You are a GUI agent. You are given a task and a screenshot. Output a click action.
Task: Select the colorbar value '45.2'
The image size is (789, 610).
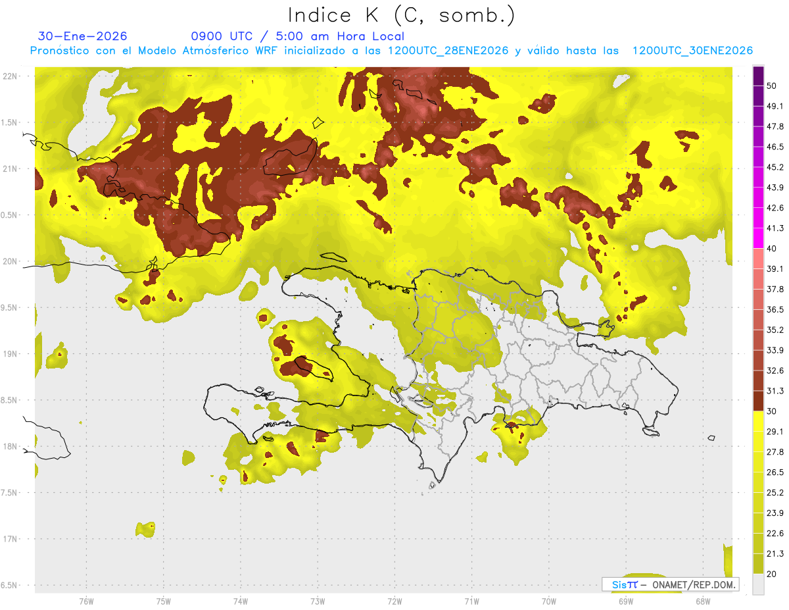pyautogui.click(x=775, y=167)
